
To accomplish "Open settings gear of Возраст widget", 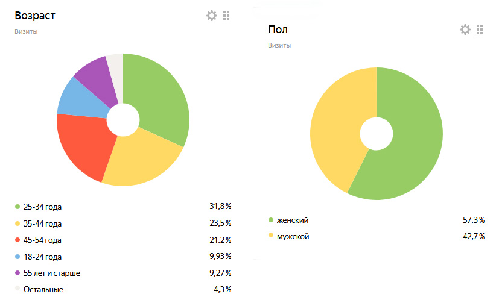I will [x=212, y=16].
